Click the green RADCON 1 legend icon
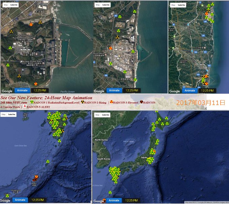The height and width of the screenshot is (204, 229). click(x=32, y=102)
